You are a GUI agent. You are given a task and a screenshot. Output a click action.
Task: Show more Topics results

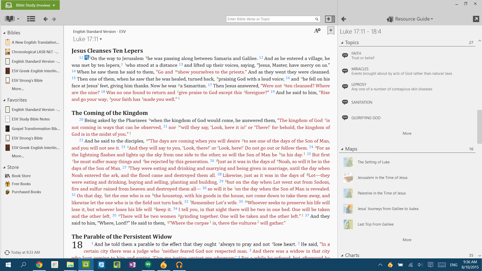[x=407, y=133]
